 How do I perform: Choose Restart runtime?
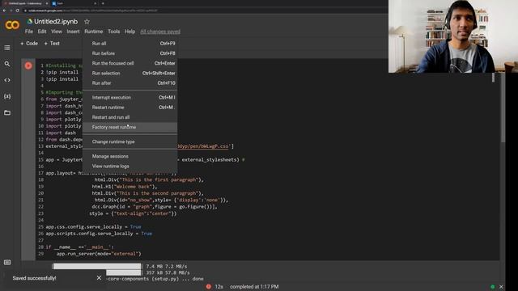click(x=129, y=108)
